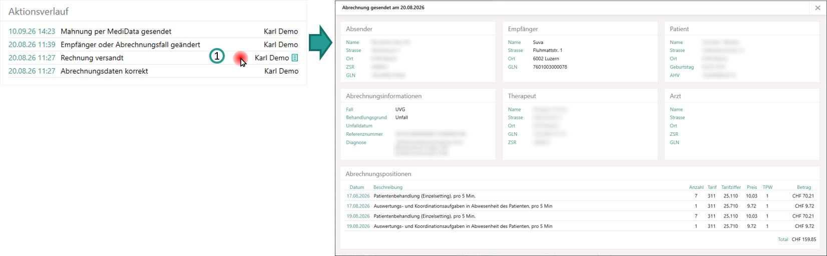Click the Empfänger name Suva
The height and width of the screenshot is (256, 827).
point(538,43)
